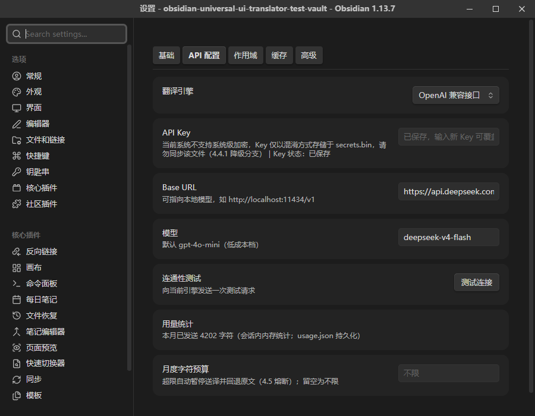This screenshot has height=416, width=535.
Task: Click the 快捷键 command-key icon
Action: [x=17, y=156]
